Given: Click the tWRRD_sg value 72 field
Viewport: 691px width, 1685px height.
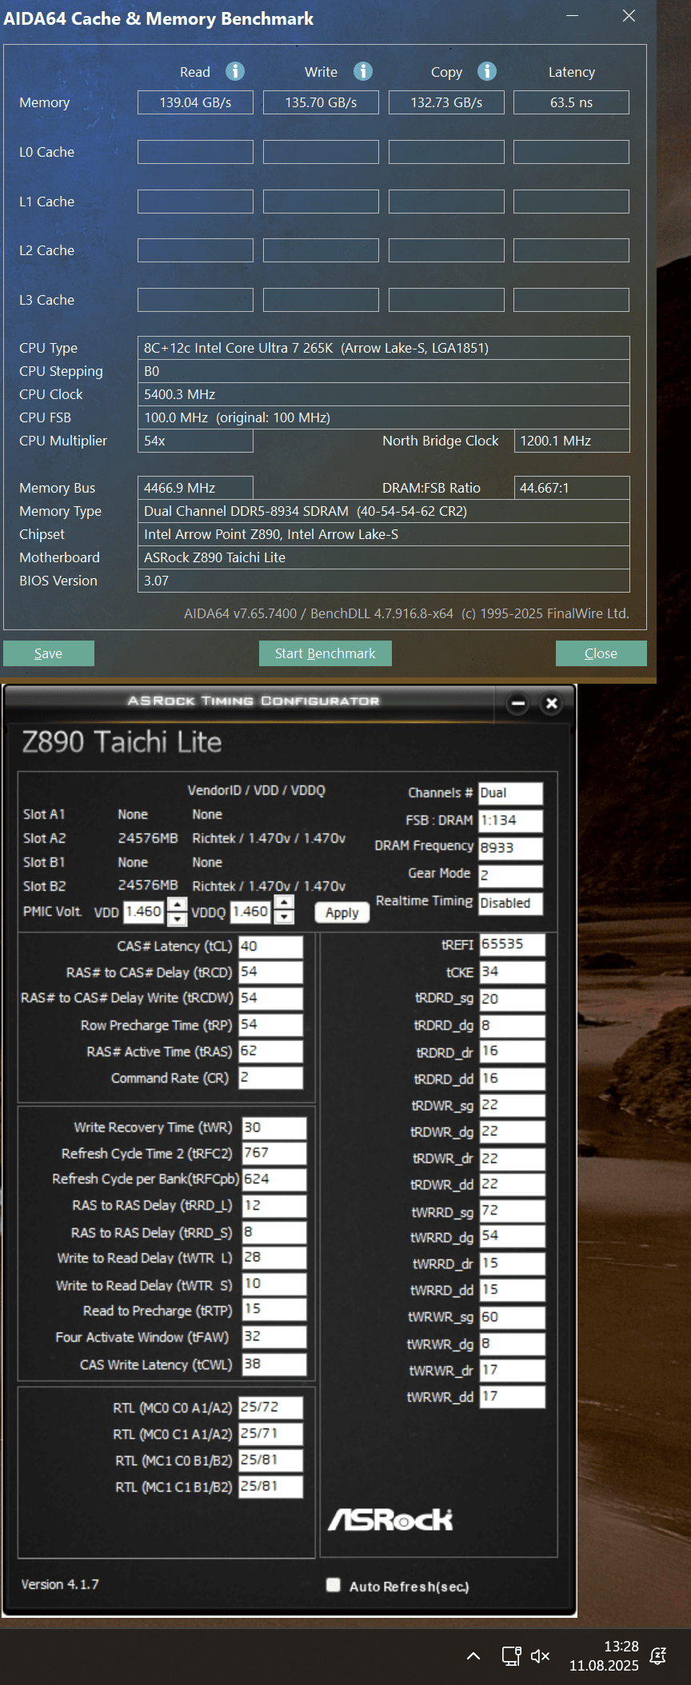Looking at the screenshot, I should pyautogui.click(x=513, y=1211).
